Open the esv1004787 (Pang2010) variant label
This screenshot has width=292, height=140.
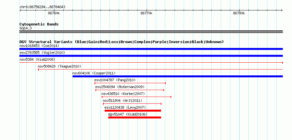click(x=115, y=80)
